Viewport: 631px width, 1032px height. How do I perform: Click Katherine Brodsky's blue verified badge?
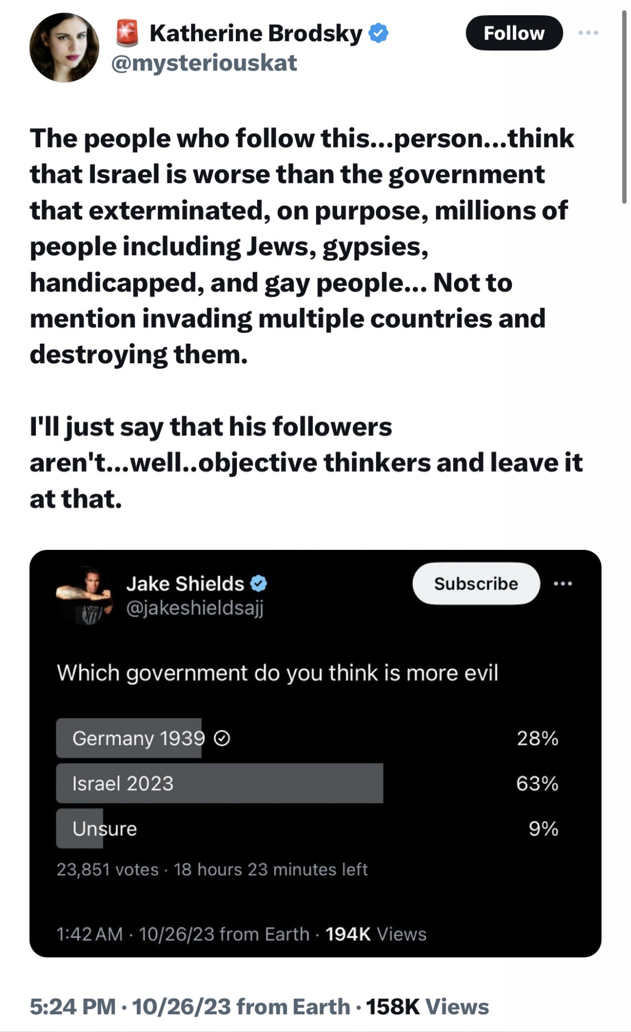coord(378,33)
